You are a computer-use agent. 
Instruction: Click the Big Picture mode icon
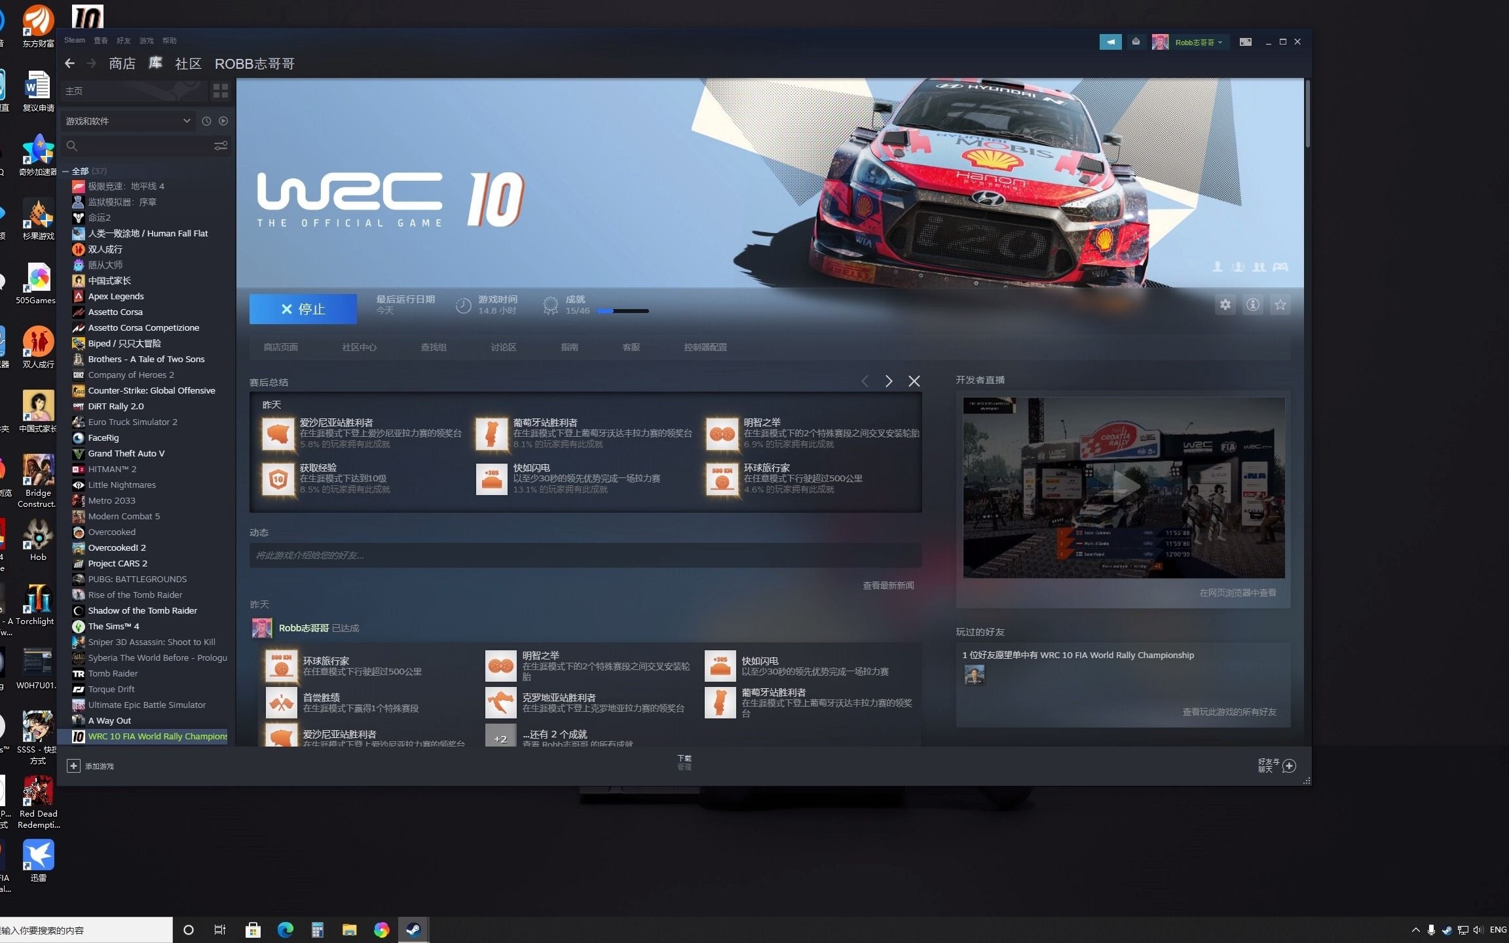pyautogui.click(x=1246, y=42)
